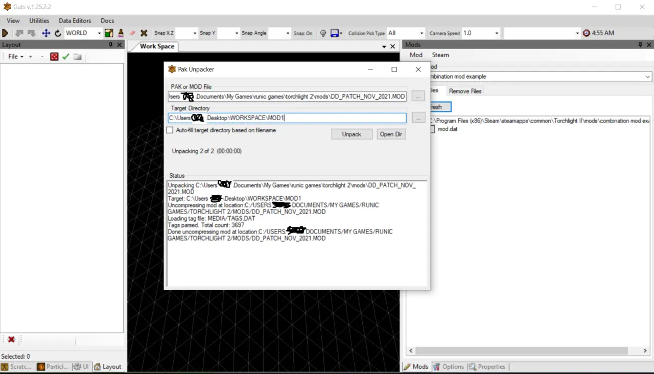Click the undo arrow icon in toolbar
Image resolution: width=654 pixels, height=374 pixels.
click(x=19, y=33)
